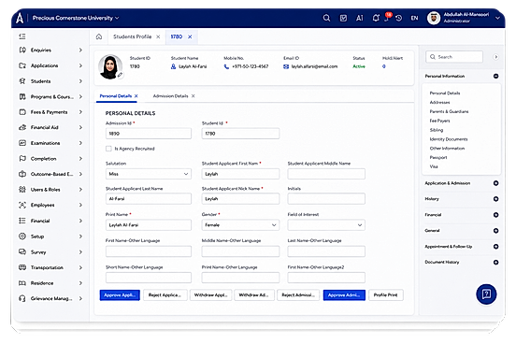The width and height of the screenshot is (516, 344).
Task: Expand Application & Admission section
Action: coord(495,183)
